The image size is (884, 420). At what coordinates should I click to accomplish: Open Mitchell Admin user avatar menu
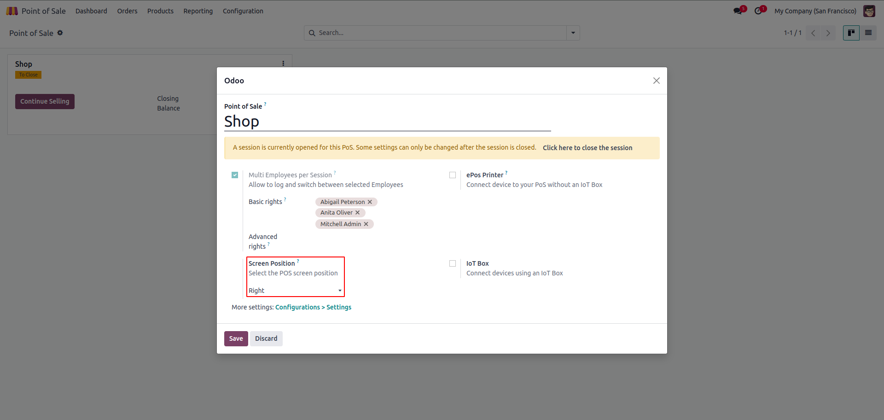869,11
